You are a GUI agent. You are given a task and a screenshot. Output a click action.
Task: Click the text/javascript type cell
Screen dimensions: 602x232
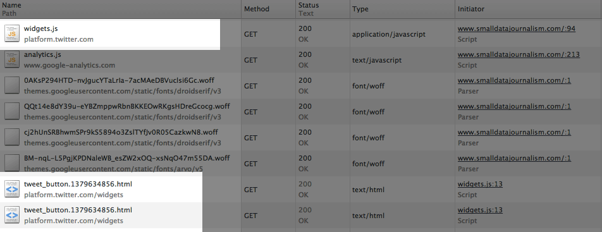(x=377, y=60)
